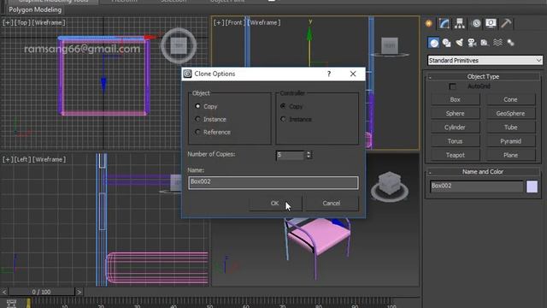547x308 pixels.
Task: Click the 0 / 100 time slider
Action: pos(42,292)
